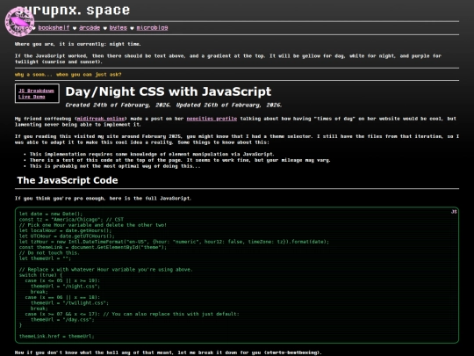Screen dimensions: 474x356
Task: Click the 'themeLink.href = themeUrl;' line
Action: coord(56,336)
